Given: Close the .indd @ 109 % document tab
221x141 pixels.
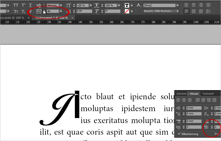Looking at the screenshot, I should (29, 17).
